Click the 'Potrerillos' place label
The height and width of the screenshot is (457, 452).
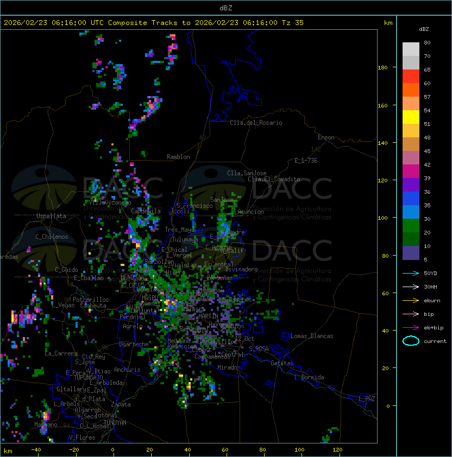pyautogui.click(x=91, y=300)
